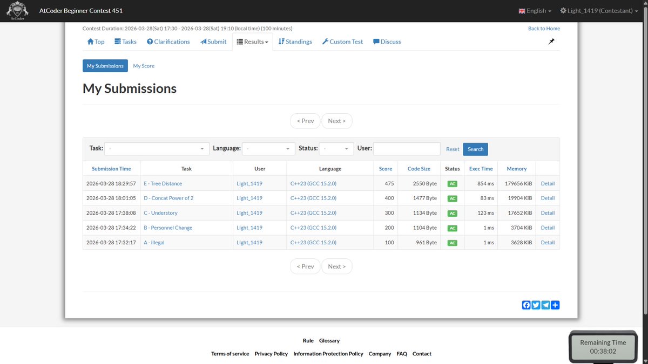The image size is (648, 364).
Task: Sort by Submission Time column header
Action: [x=111, y=169]
